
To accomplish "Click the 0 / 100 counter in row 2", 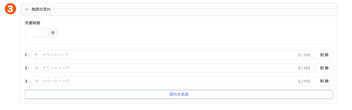I will click(x=304, y=68).
